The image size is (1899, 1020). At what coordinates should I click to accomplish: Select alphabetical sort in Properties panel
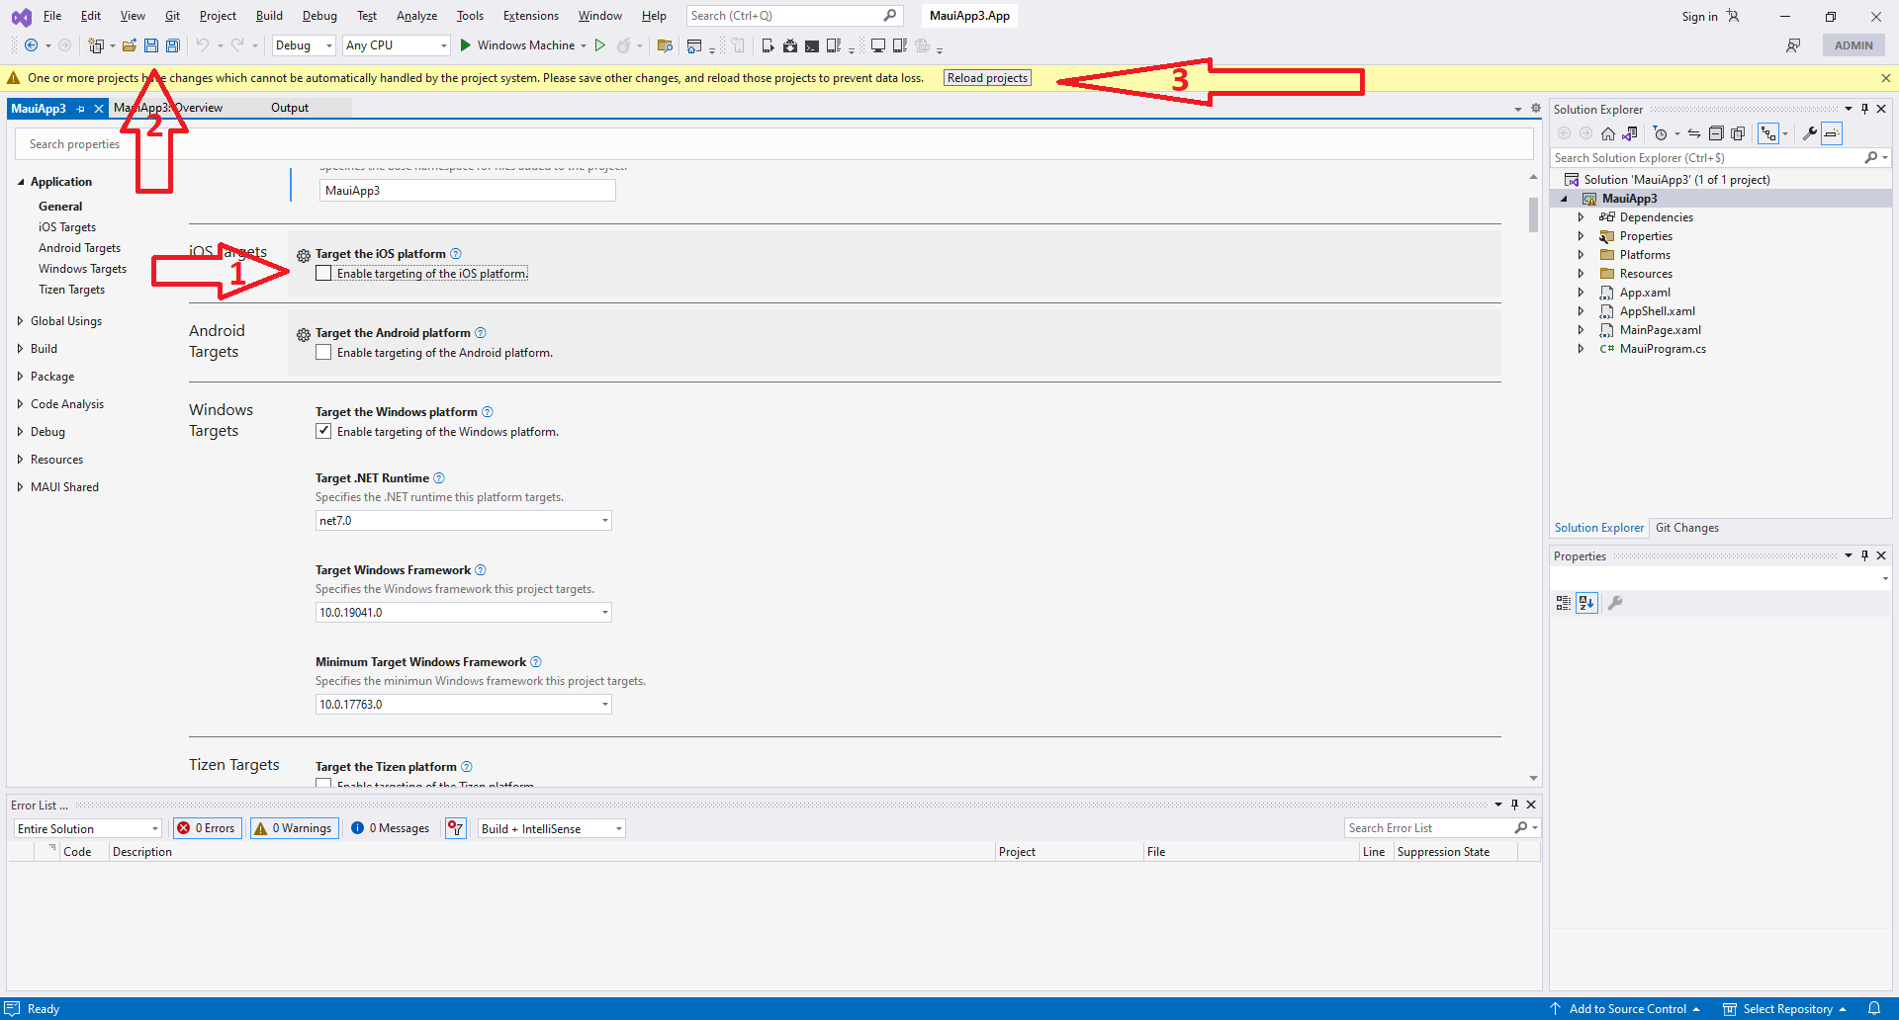[x=1586, y=602]
